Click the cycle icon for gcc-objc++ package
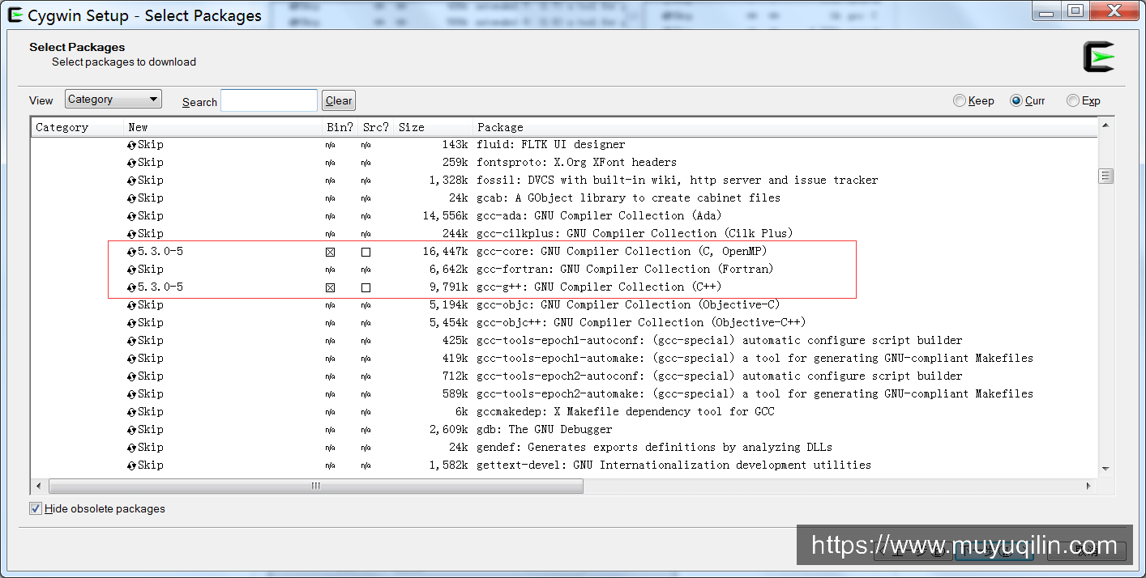 click(131, 323)
